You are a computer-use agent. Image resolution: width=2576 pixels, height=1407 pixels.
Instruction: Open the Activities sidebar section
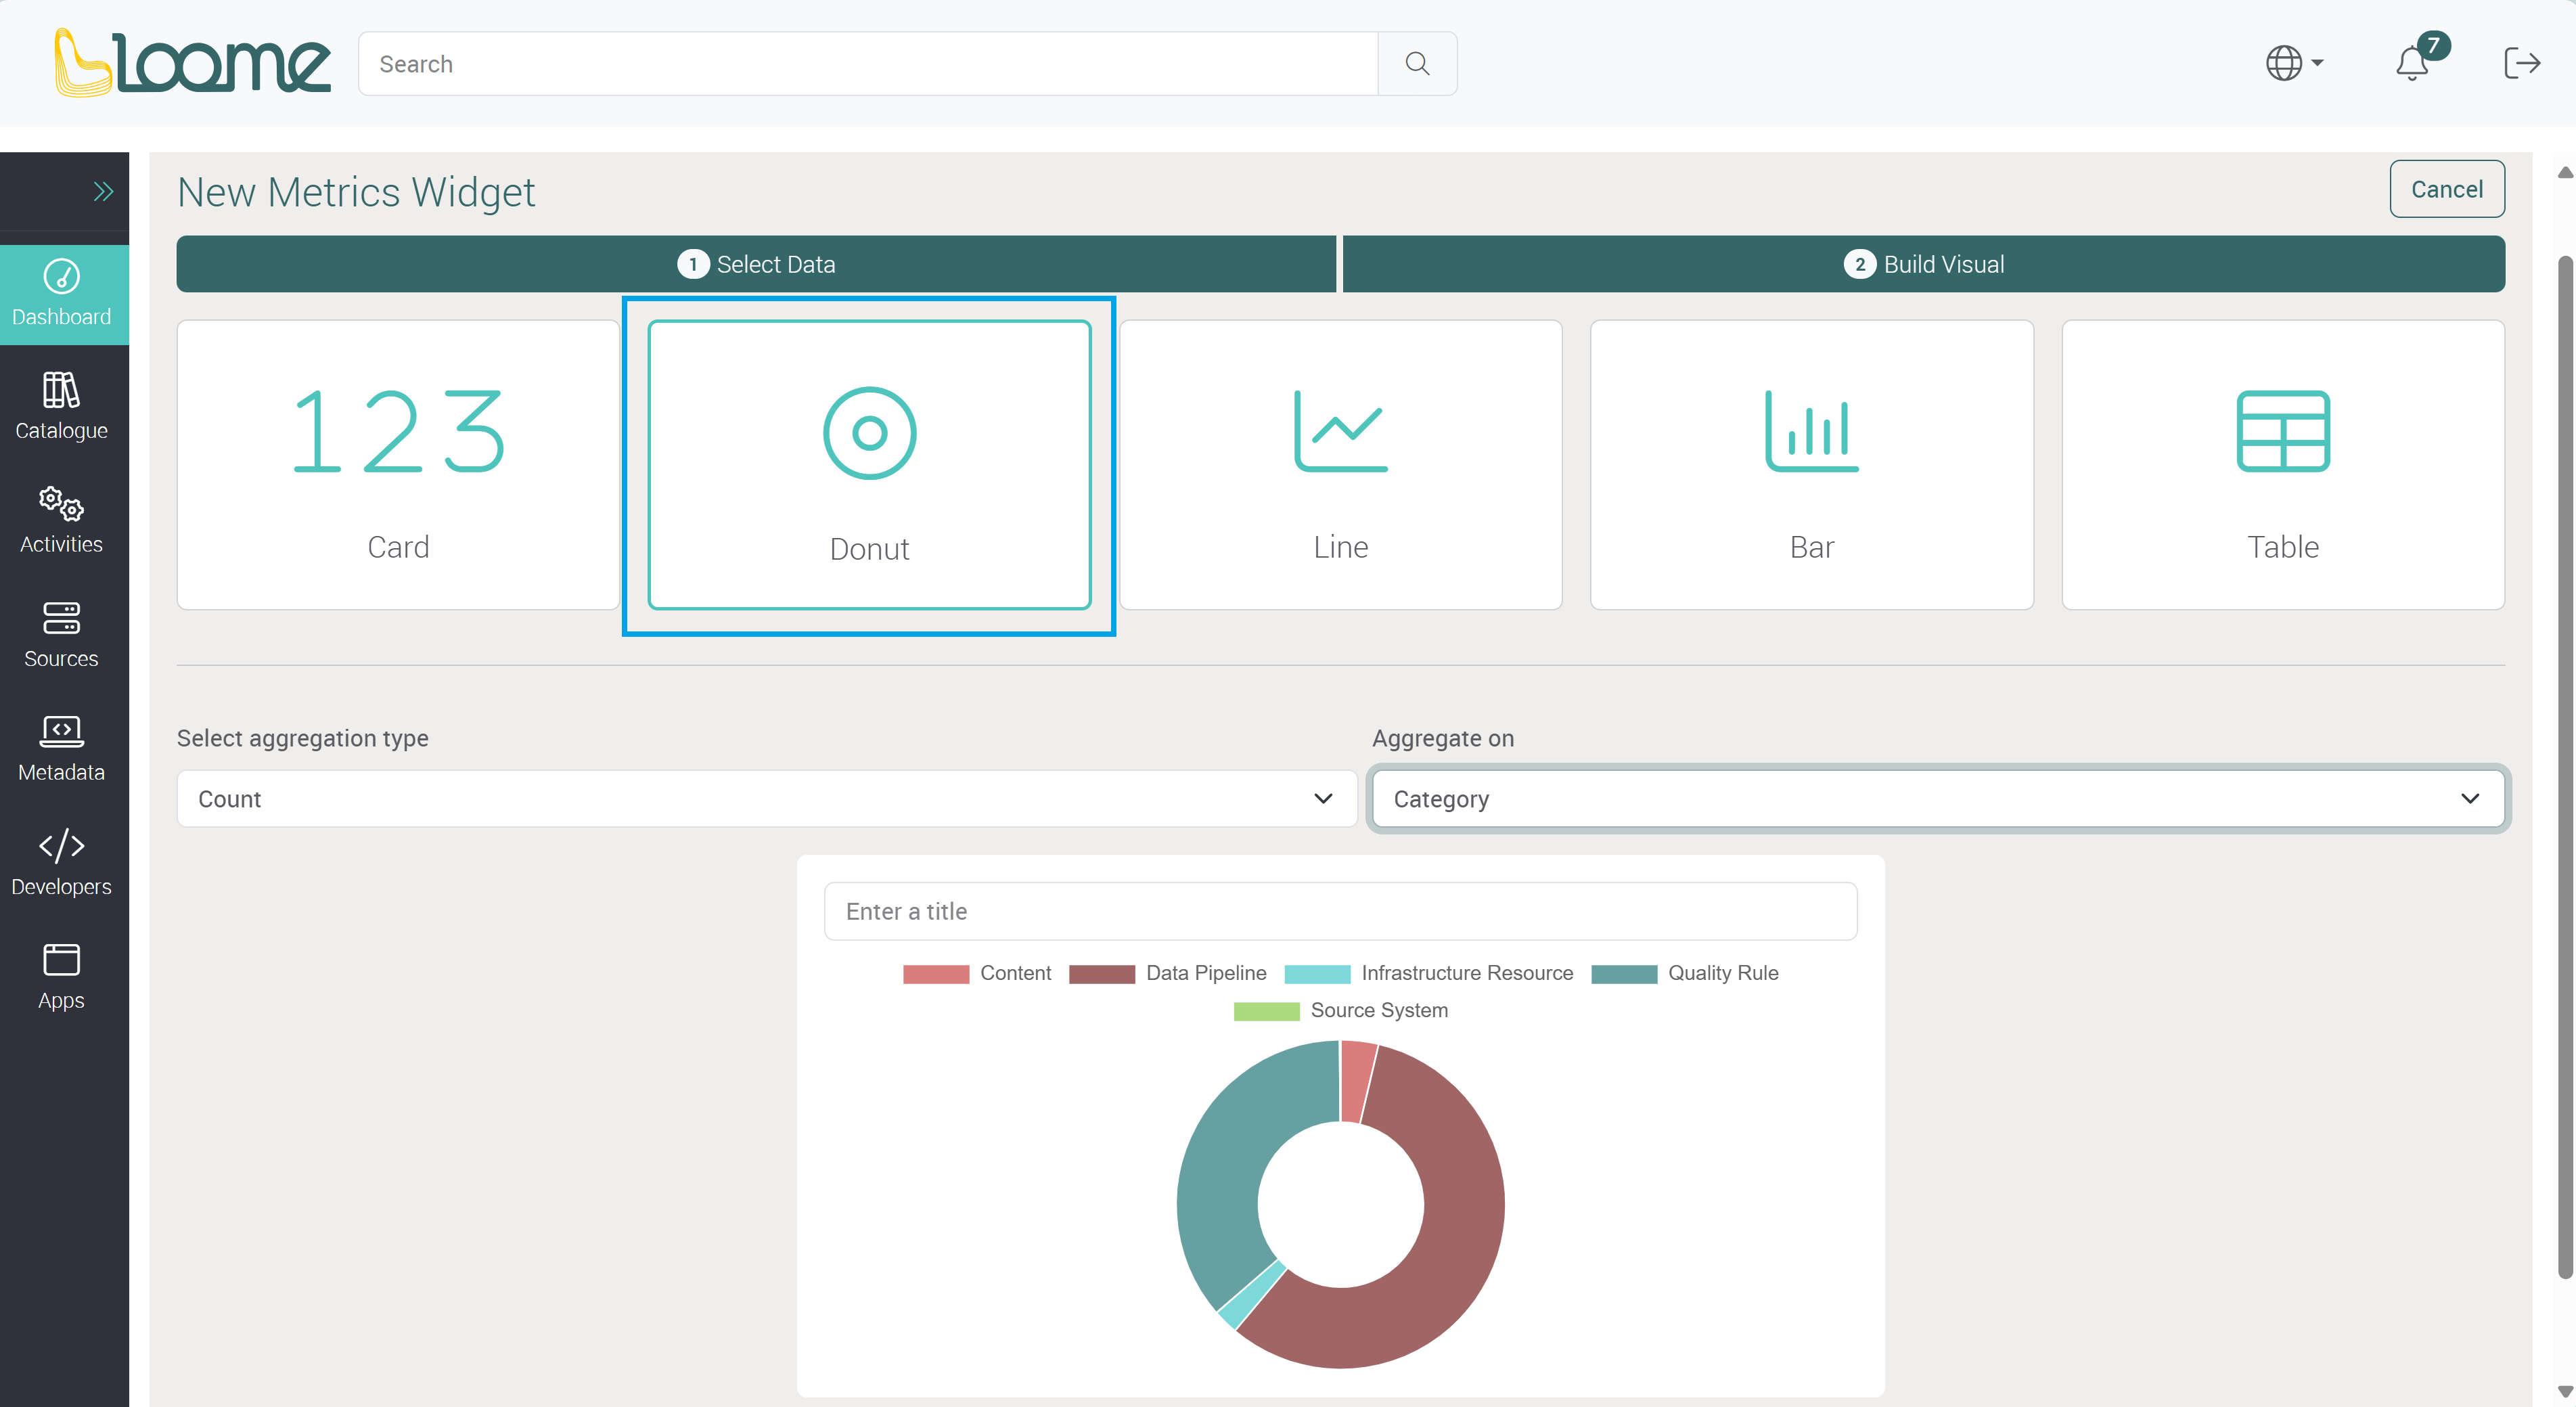click(61, 519)
